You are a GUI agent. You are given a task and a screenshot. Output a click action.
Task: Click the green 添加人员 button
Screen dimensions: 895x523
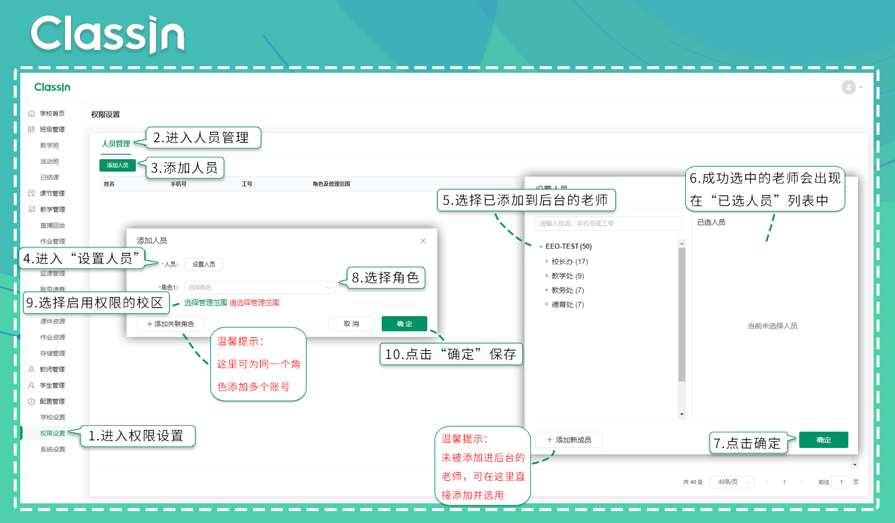(x=118, y=165)
